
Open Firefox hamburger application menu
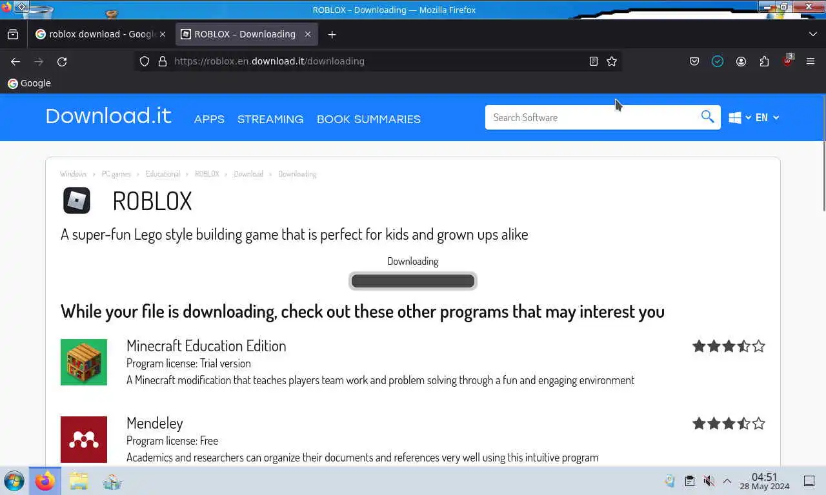811,61
